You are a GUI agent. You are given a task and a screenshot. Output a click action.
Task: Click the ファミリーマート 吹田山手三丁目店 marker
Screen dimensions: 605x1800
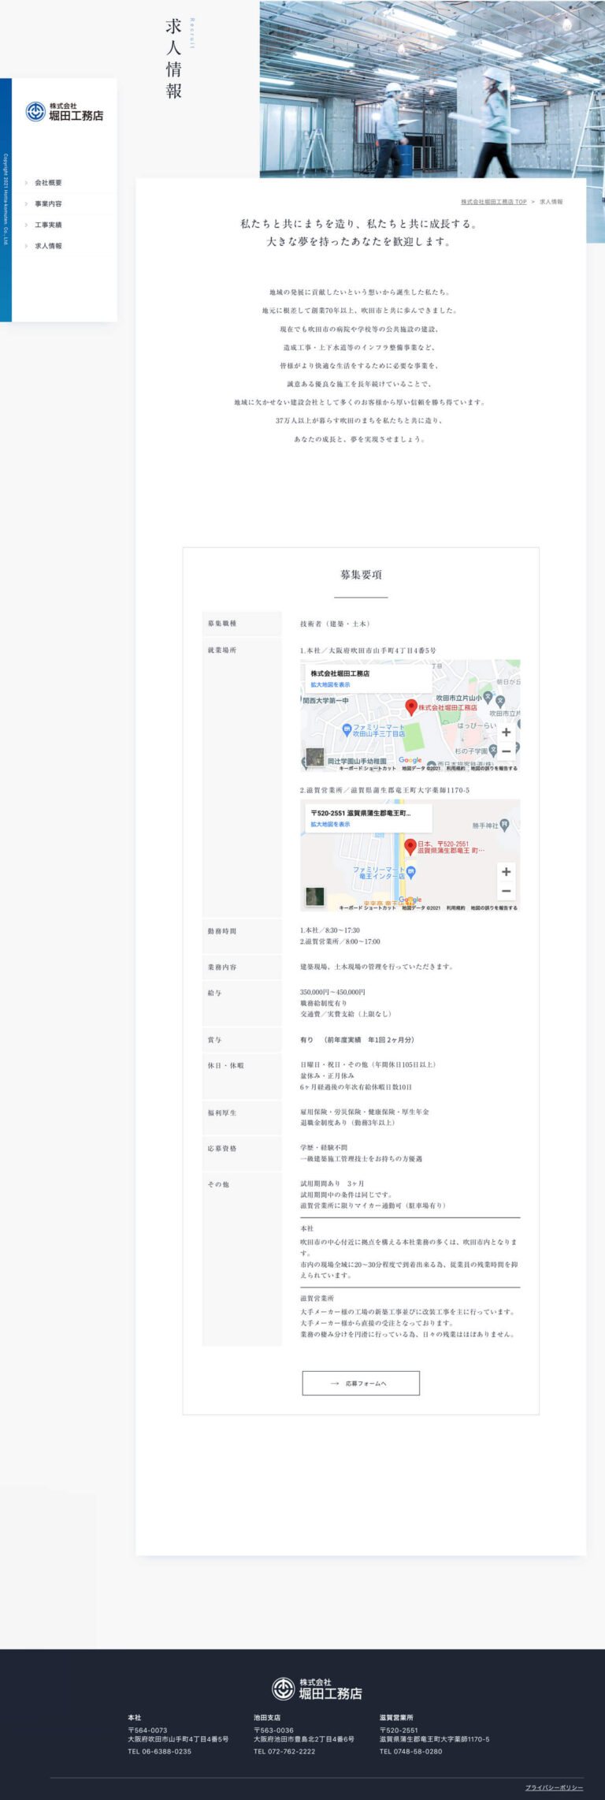pos(346,729)
